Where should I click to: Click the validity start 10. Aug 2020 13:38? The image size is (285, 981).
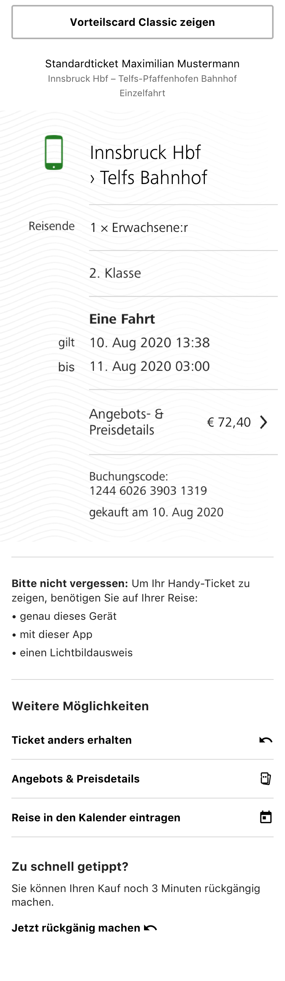pyautogui.click(x=150, y=342)
